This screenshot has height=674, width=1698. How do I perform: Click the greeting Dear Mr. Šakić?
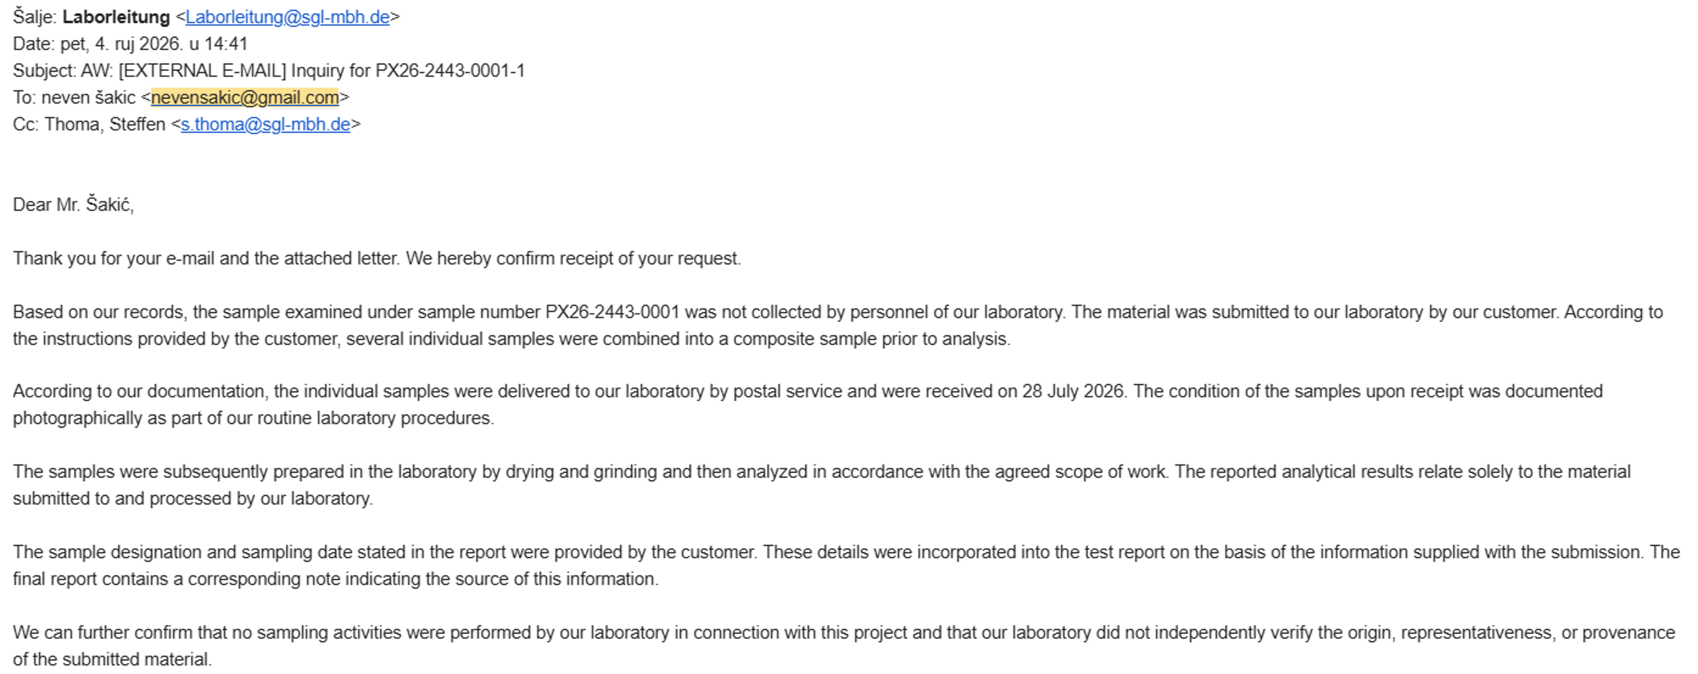tap(73, 205)
